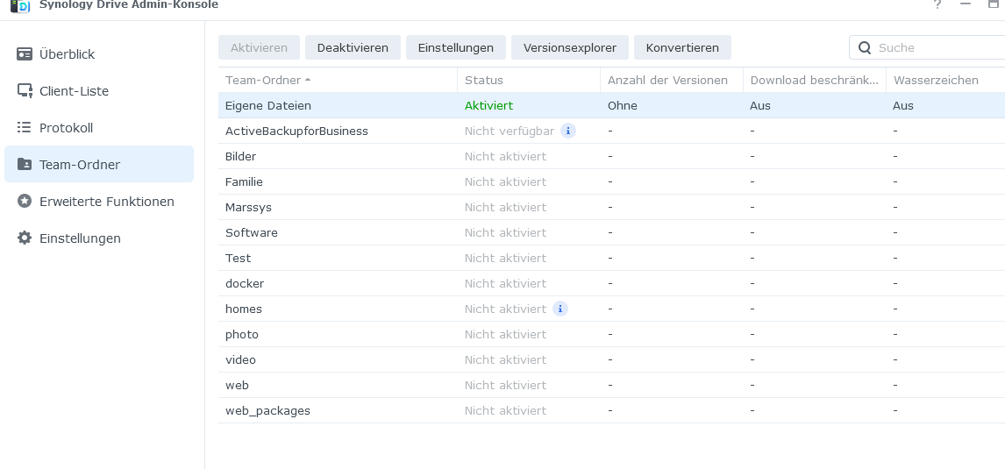Click the green Aktiviert status
Screen dimensions: 1005x469
pos(488,106)
